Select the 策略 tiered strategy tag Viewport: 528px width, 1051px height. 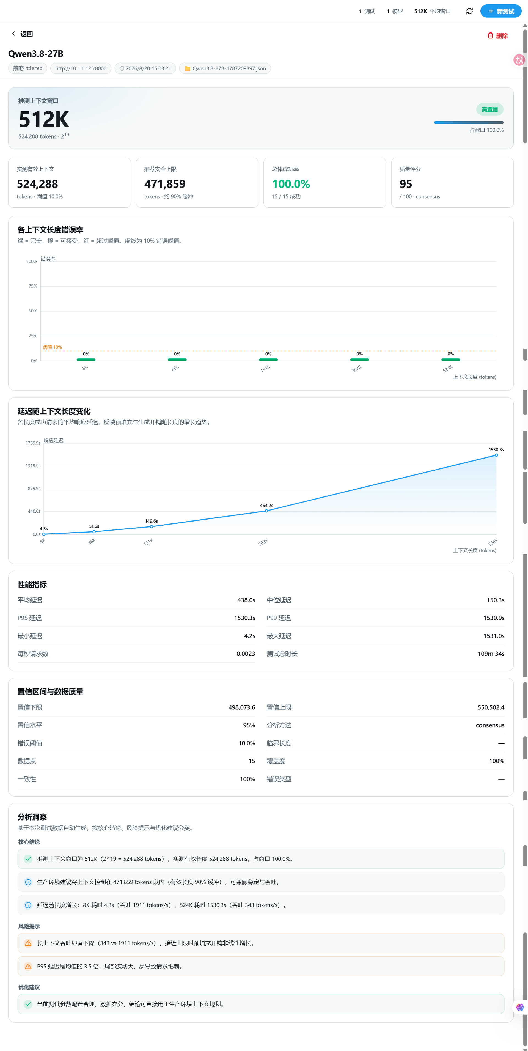(x=27, y=68)
